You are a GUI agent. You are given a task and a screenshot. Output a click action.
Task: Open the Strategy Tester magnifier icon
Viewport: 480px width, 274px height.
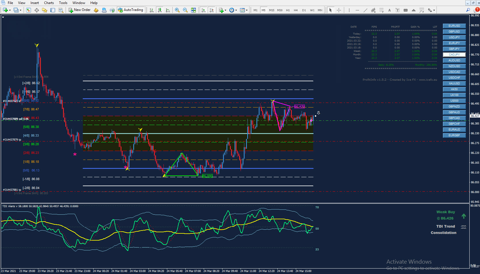61,10
